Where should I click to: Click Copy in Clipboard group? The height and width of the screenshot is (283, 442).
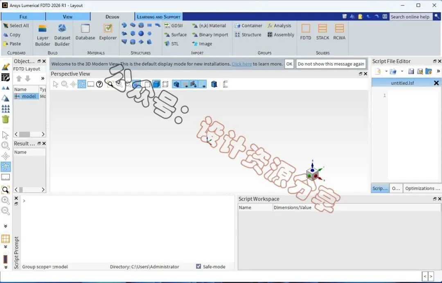11,35
